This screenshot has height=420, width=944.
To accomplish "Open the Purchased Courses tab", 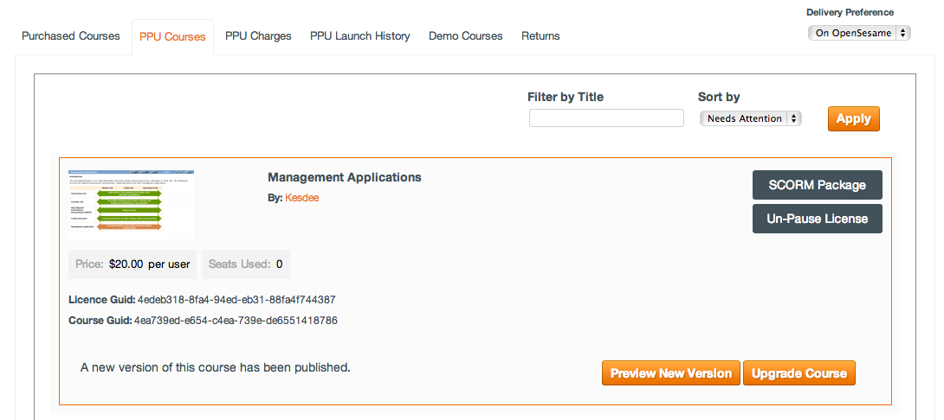I will (71, 36).
